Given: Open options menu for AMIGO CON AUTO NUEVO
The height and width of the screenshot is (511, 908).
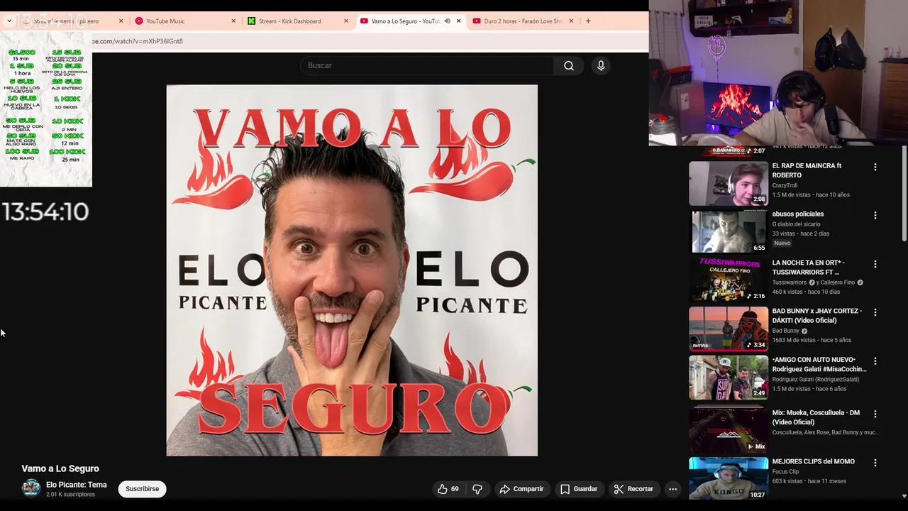Looking at the screenshot, I should 875,361.
